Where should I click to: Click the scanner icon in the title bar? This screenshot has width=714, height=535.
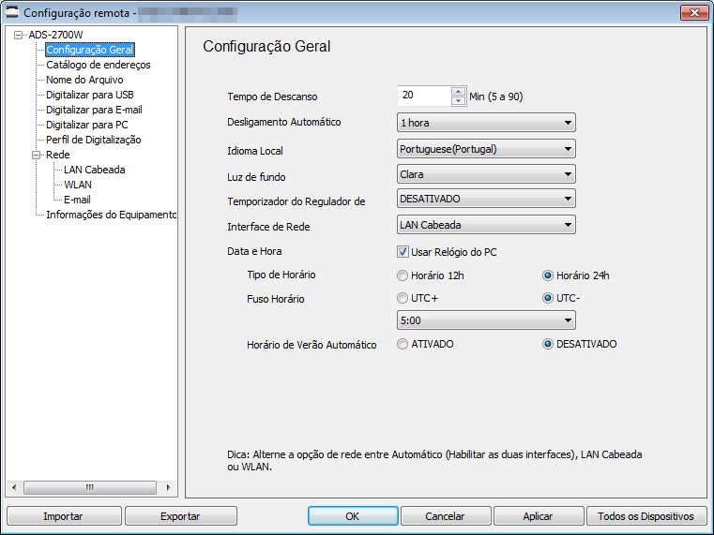pos(12,12)
